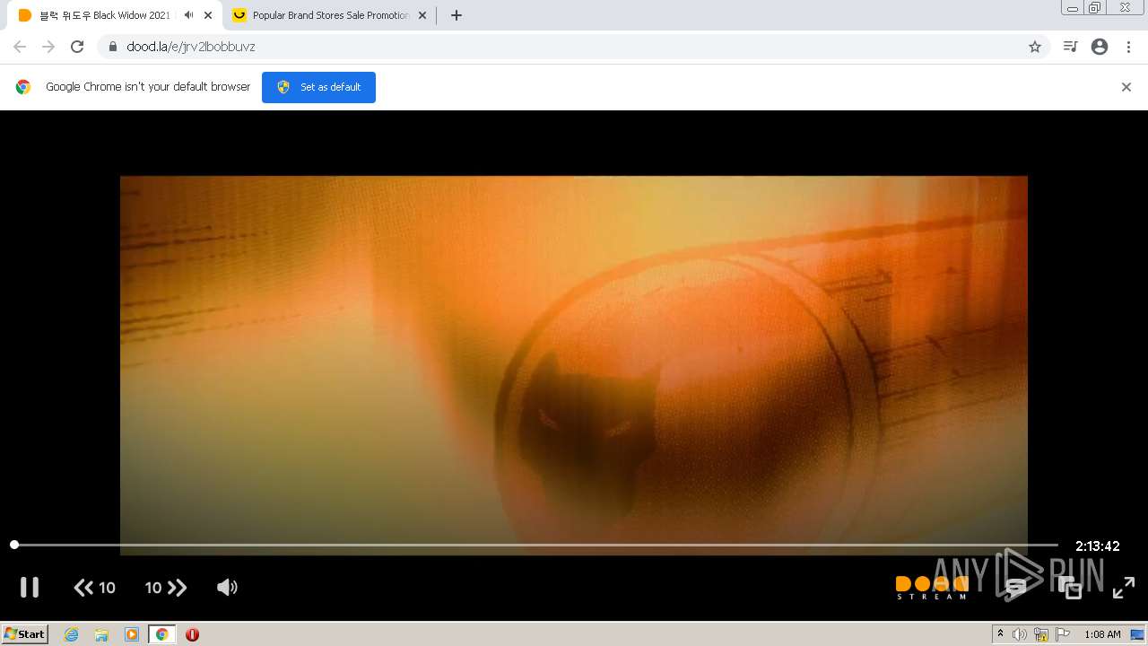Open Windows Media Player from taskbar

(x=132, y=634)
